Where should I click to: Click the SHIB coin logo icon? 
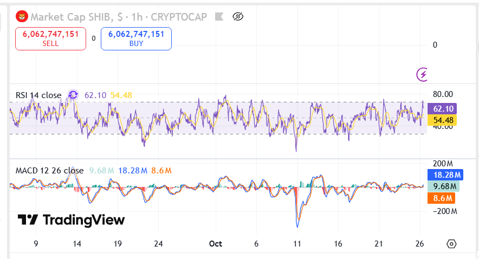pos(22,17)
